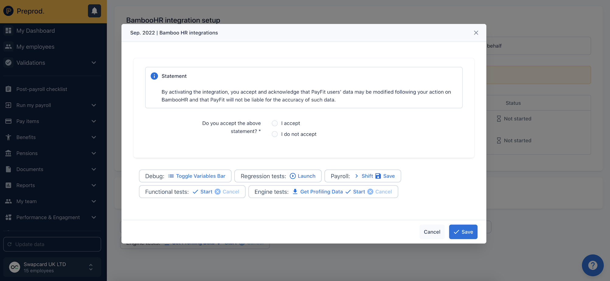Viewport: 610px width, 281px height.
Task: Click the Update data button
Action: point(52,244)
